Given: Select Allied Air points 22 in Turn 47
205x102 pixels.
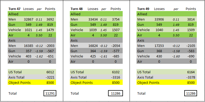Looking at the screenshot, I should [50, 35].
